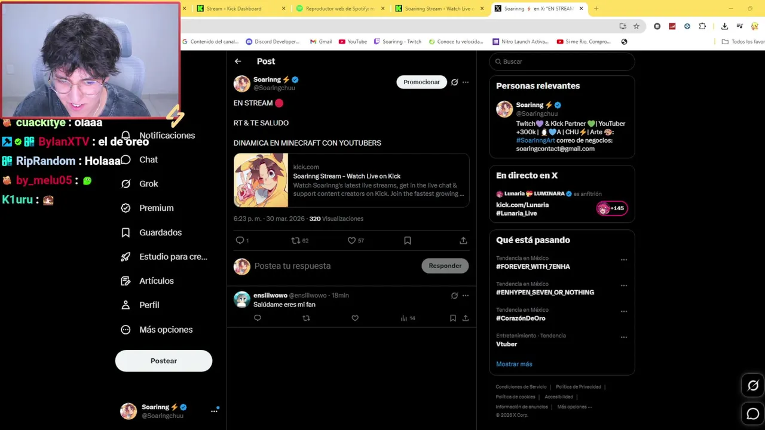Image resolution: width=765 pixels, height=430 pixels.
Task: Open the floating messages button
Action: pyautogui.click(x=753, y=413)
